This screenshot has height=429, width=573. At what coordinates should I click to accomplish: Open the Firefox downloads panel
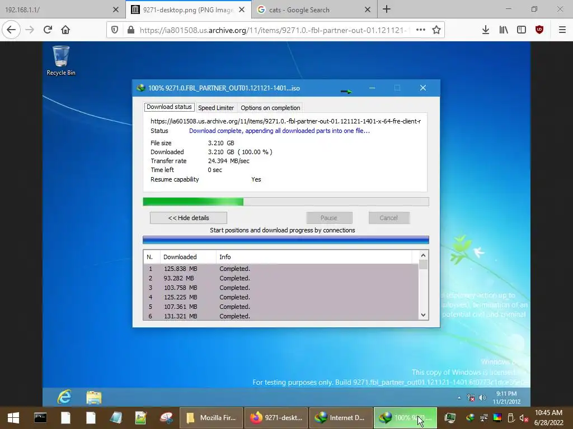pos(486,30)
